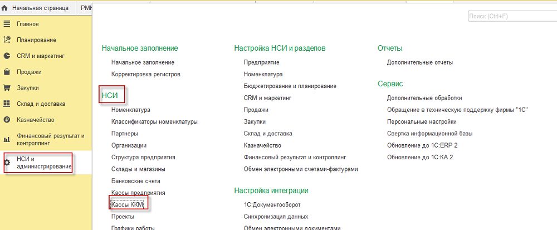Open Склад и доставка settings link
557x230 pixels.
click(x=268, y=134)
